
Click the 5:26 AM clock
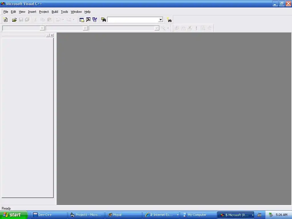[x=281, y=215]
